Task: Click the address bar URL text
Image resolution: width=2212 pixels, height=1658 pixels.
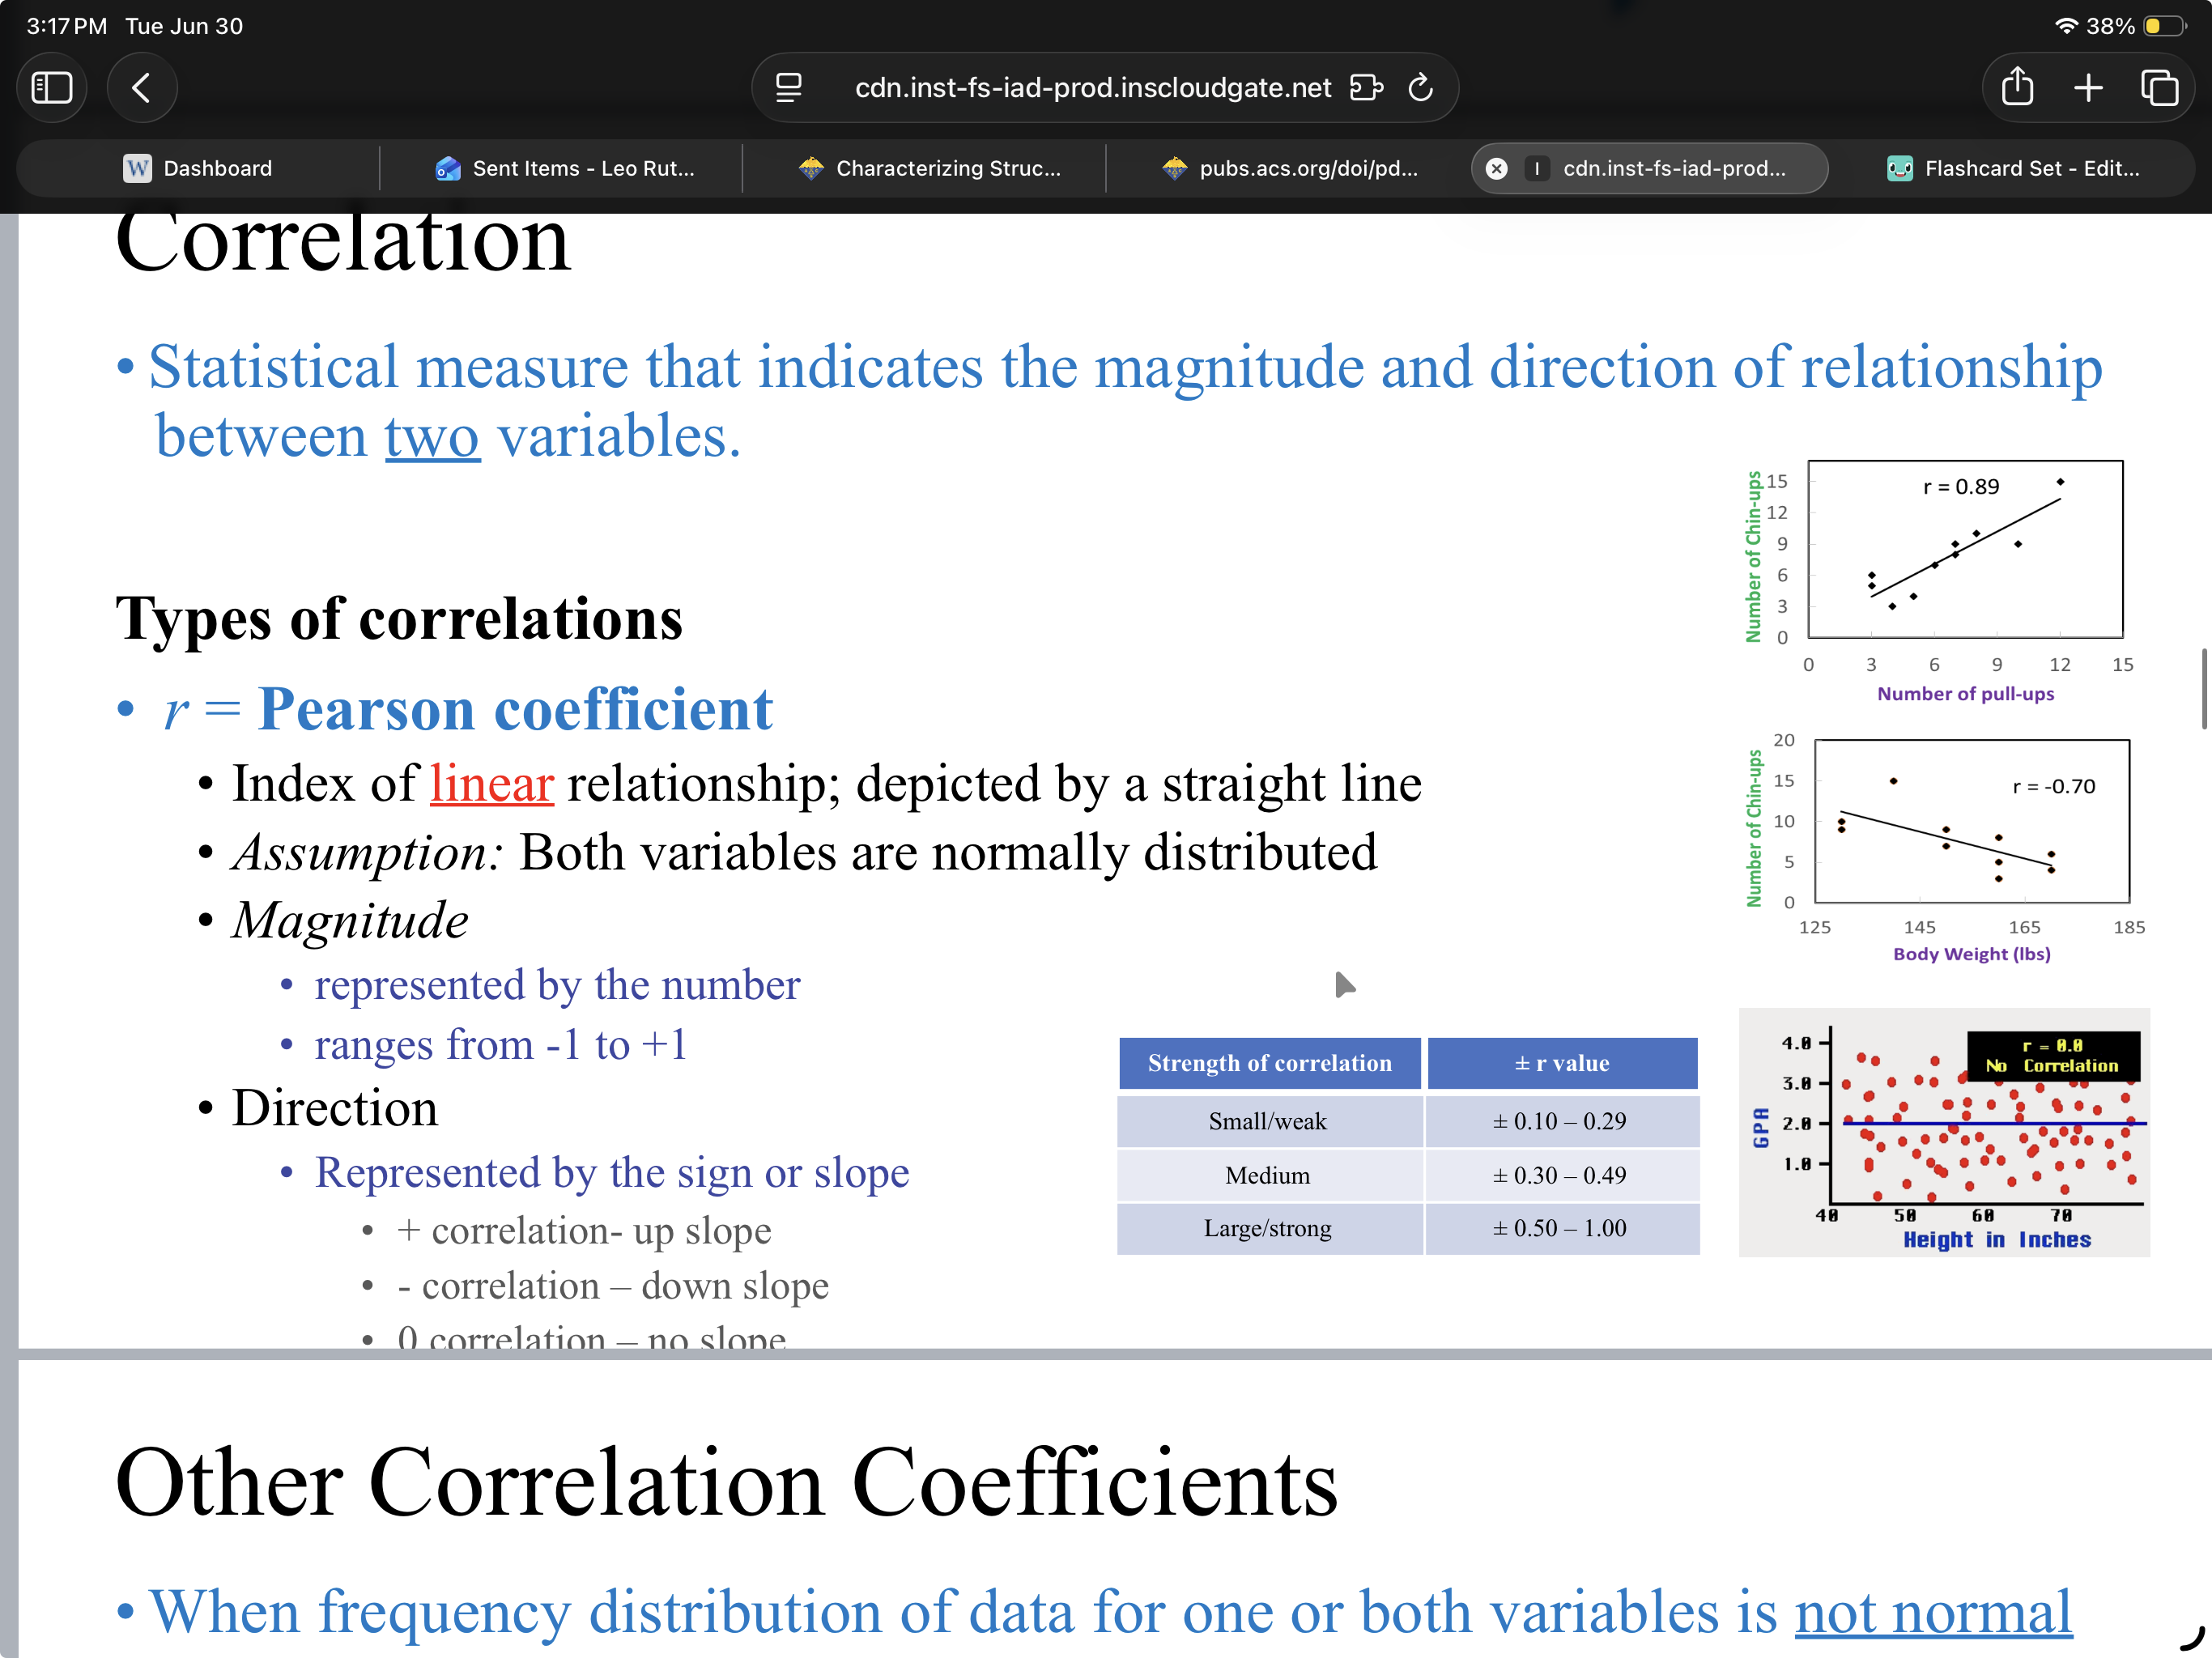Action: point(1092,88)
